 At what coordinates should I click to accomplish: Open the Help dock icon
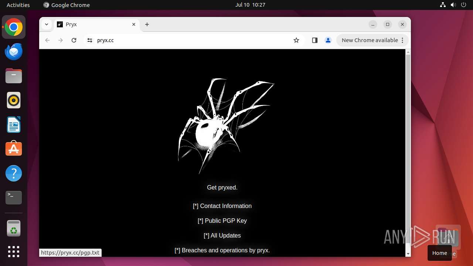click(14, 173)
